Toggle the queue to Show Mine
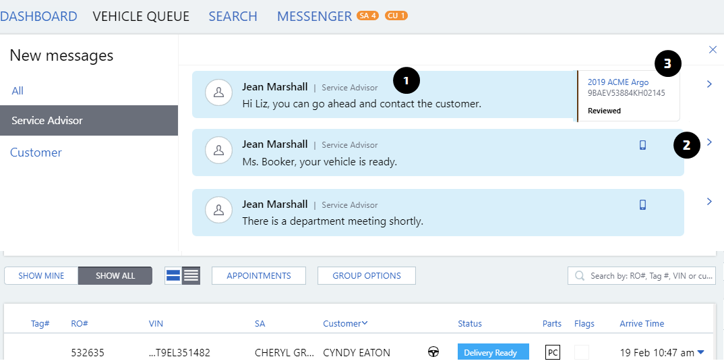 tap(41, 275)
